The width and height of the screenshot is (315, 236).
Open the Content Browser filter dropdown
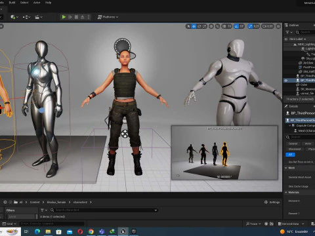point(44,210)
